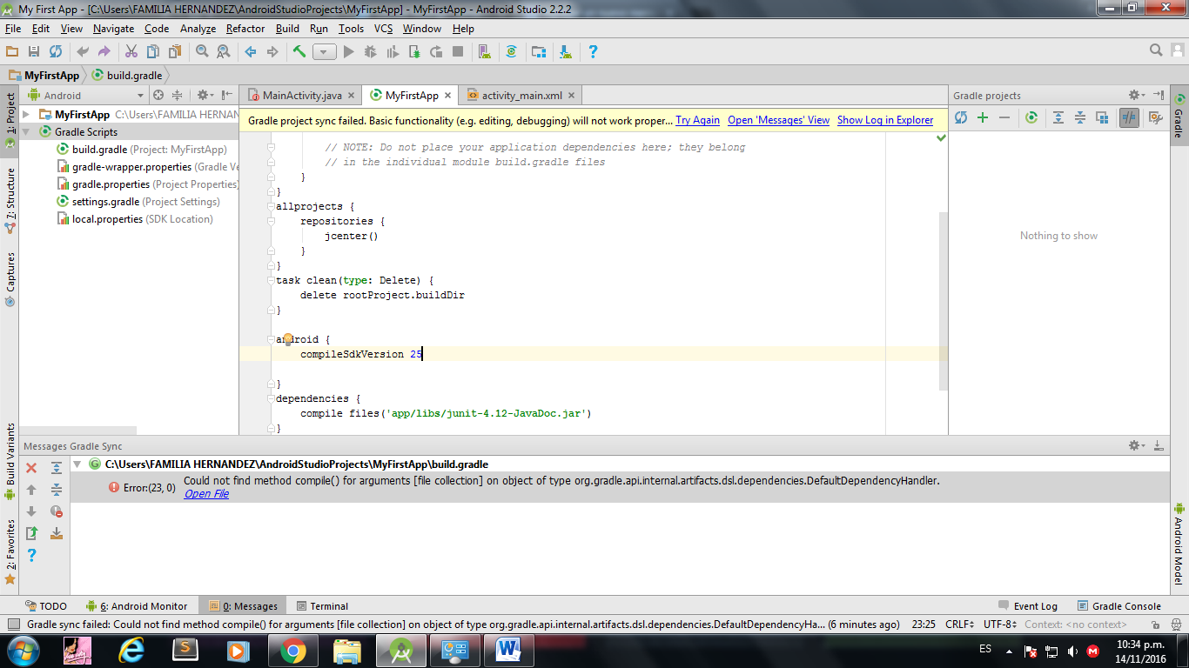
Task: Open AVD Manager from toolbar
Action: (485, 52)
